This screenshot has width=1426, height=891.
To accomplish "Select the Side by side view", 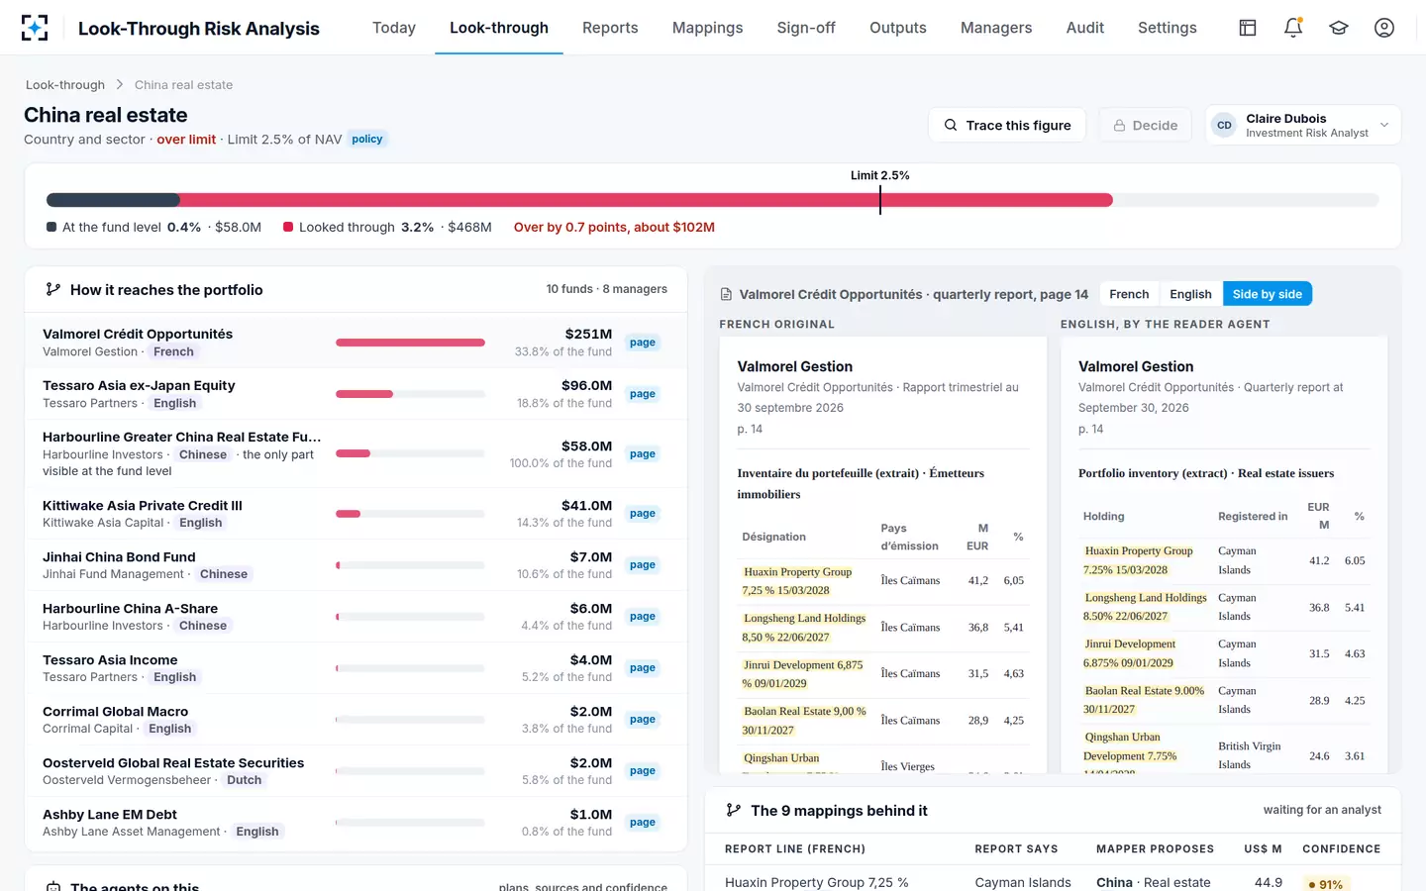I will pyautogui.click(x=1268, y=294).
